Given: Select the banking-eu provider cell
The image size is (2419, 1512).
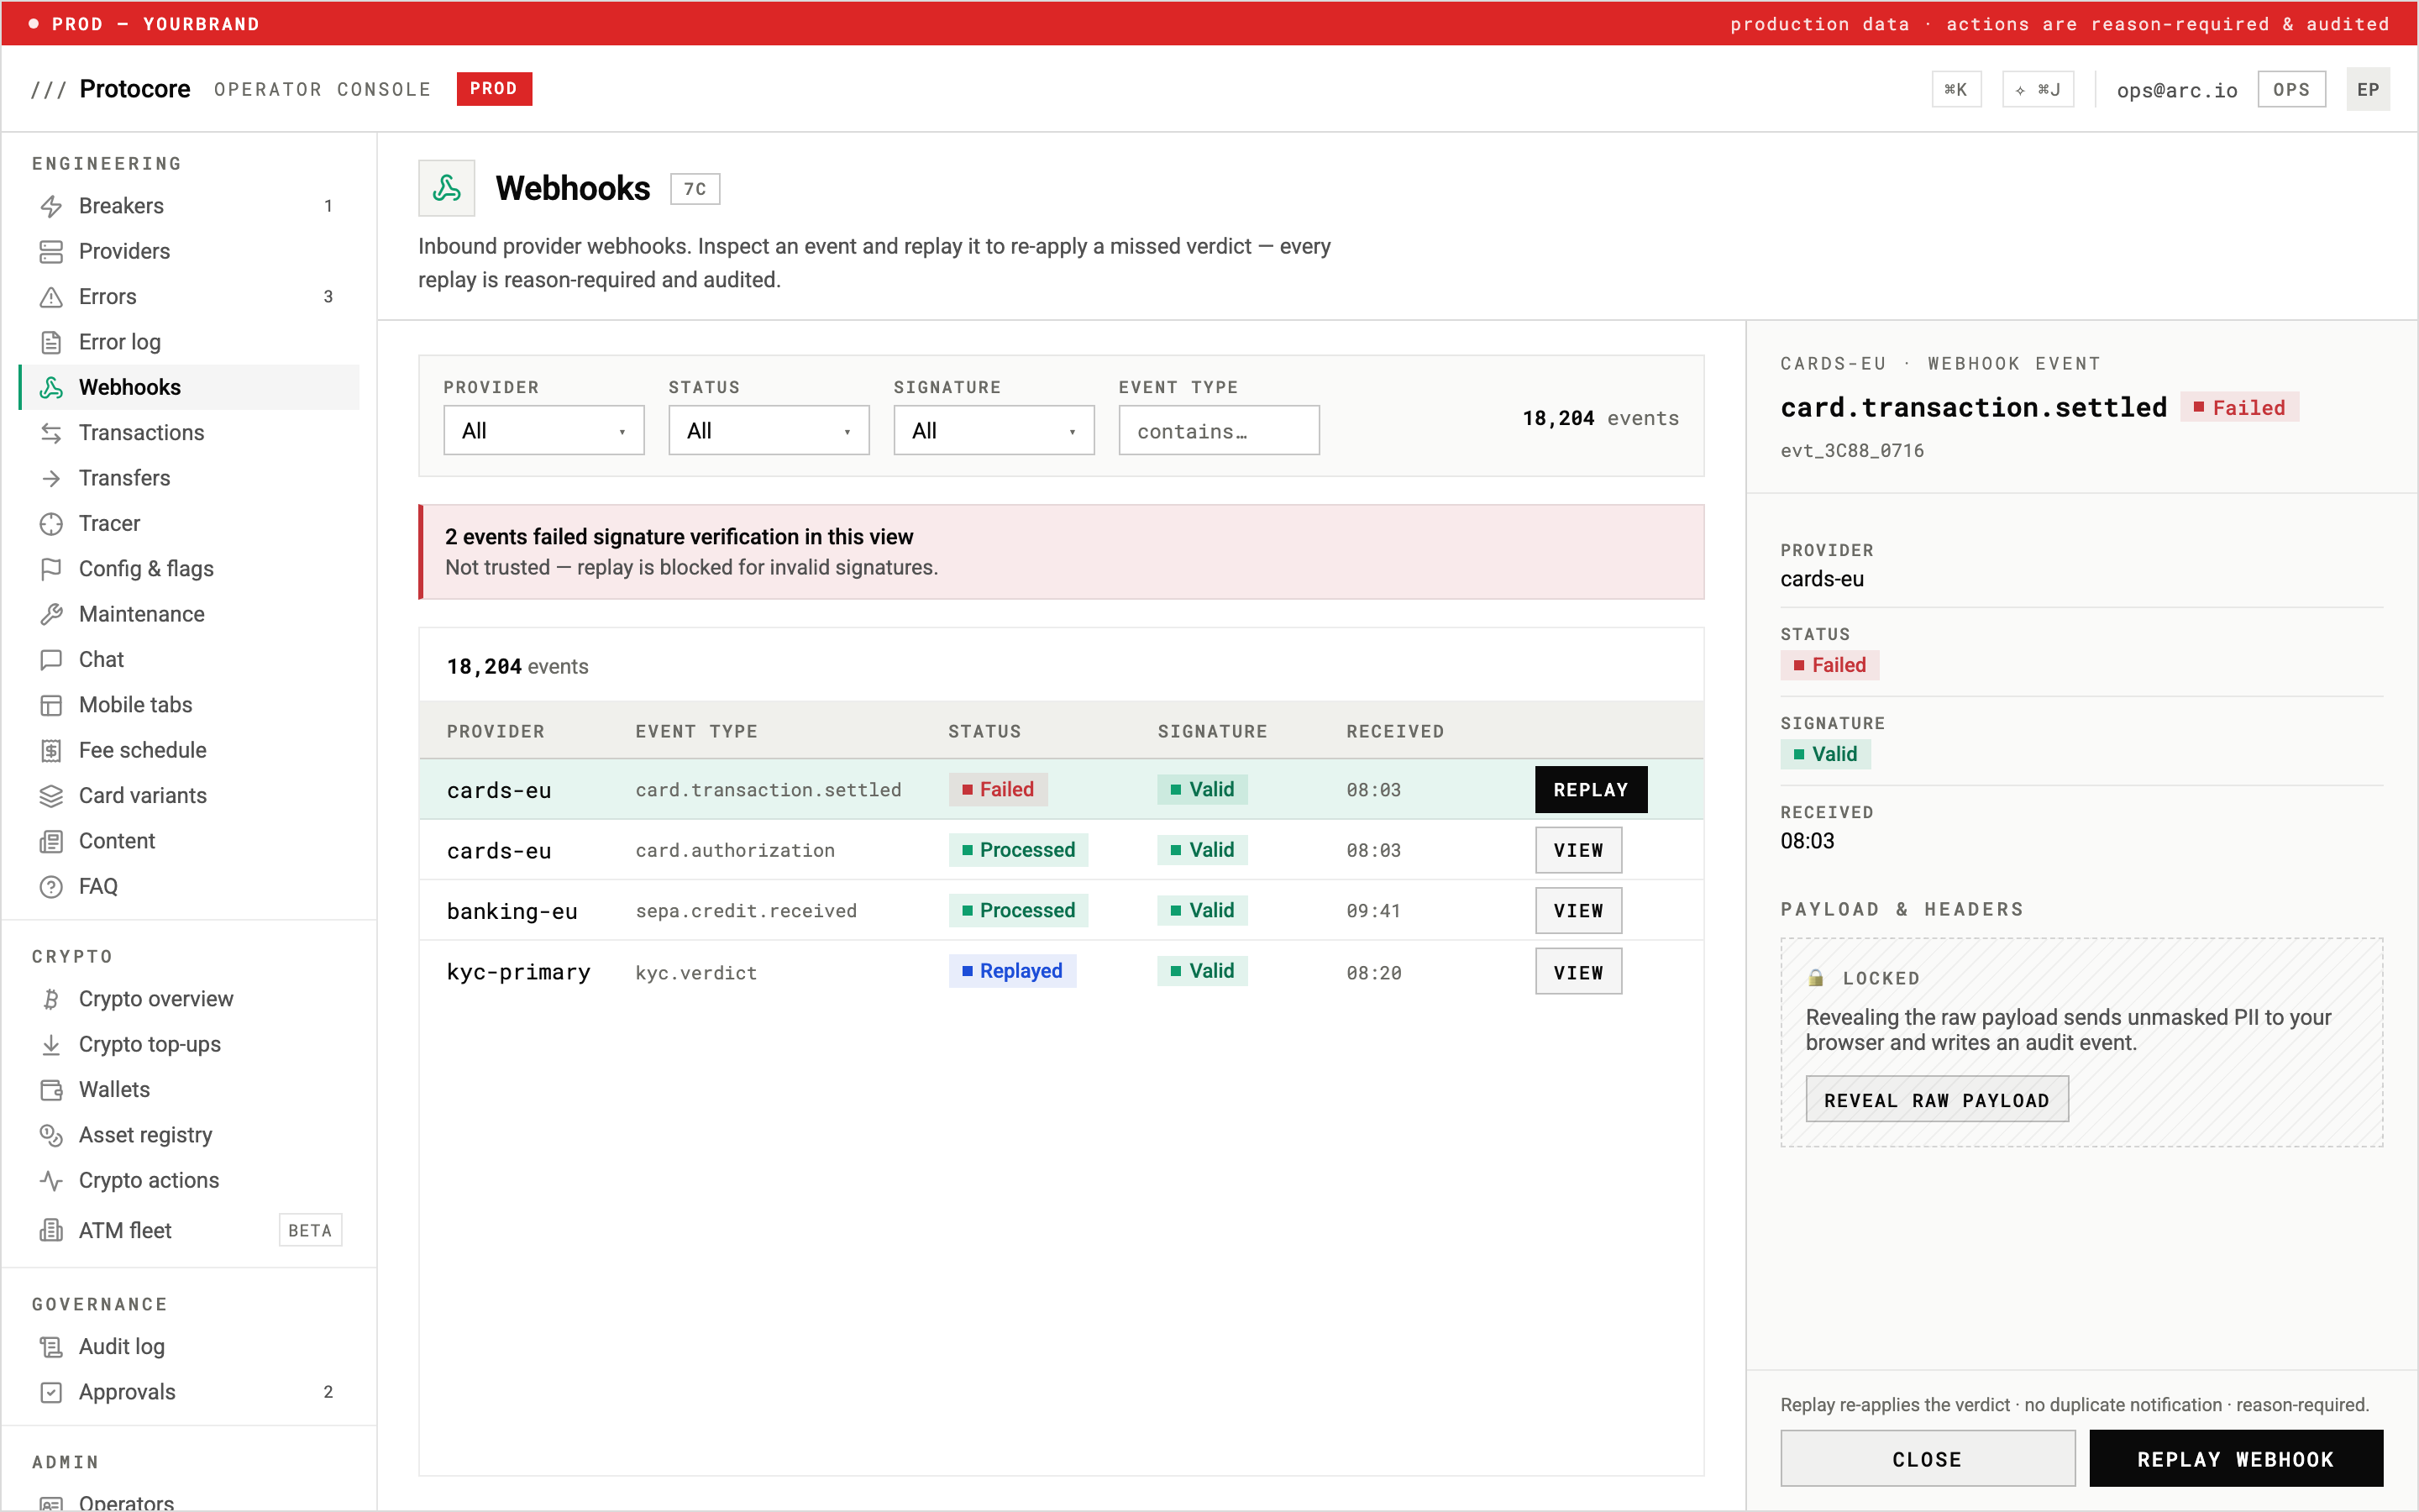Looking at the screenshot, I should (512, 911).
